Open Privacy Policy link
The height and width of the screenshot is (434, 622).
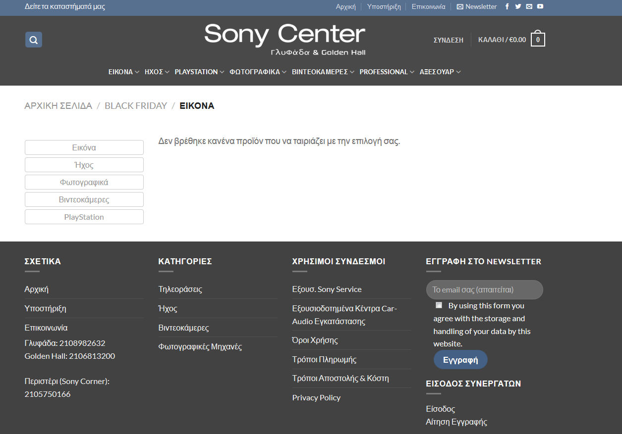pyautogui.click(x=317, y=397)
